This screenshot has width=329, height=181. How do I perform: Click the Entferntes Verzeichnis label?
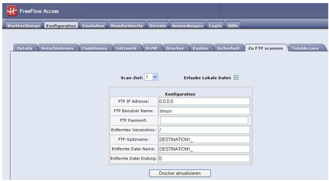pyautogui.click(x=133, y=130)
